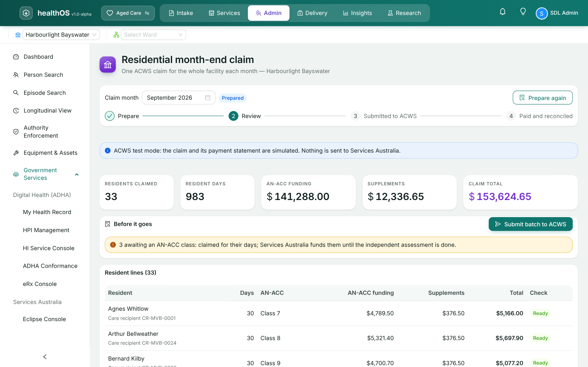Collapse the sidebar with the arrow icon
Image resolution: width=588 pixels, height=367 pixels.
pos(45,357)
